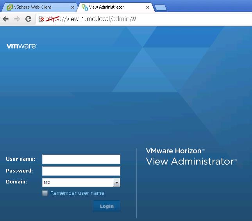Click the browser Forward arrow

pyautogui.click(x=17, y=19)
